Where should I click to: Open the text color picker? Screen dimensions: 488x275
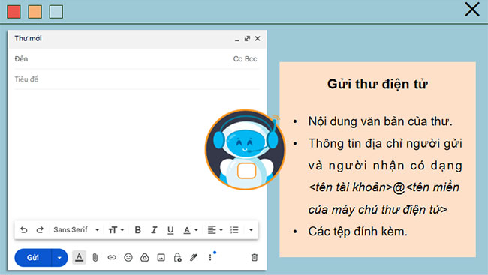click(190, 230)
